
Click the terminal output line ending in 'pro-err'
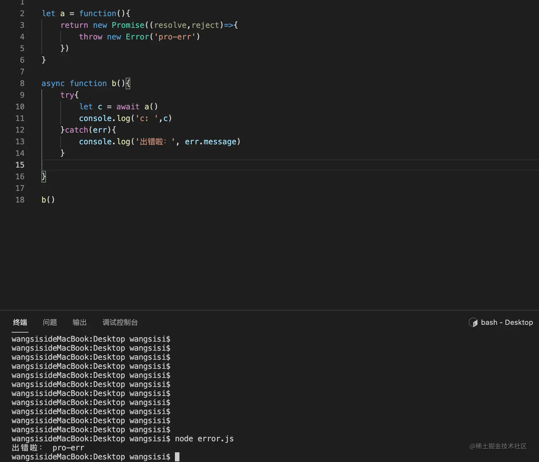48,448
